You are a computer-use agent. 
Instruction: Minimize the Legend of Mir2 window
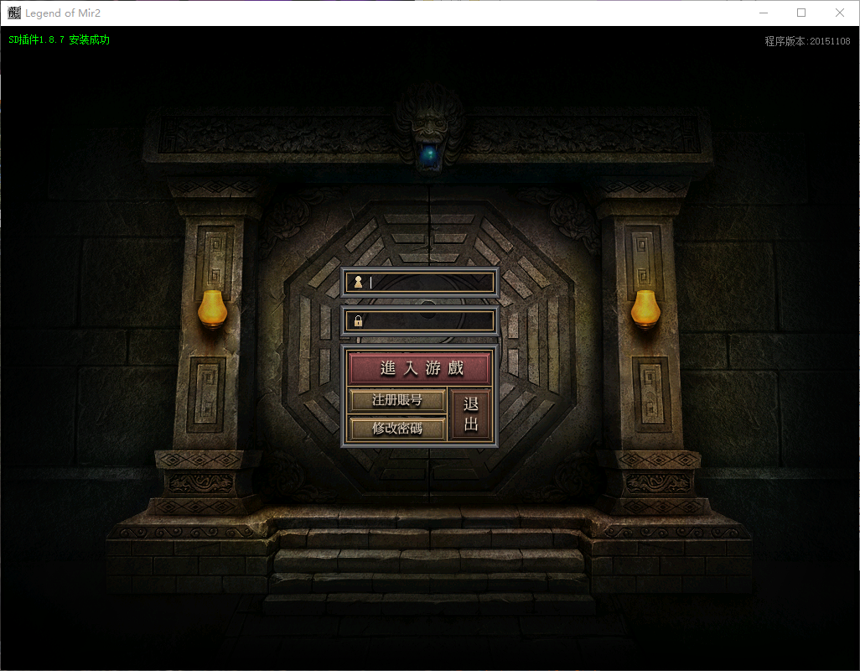tap(763, 13)
